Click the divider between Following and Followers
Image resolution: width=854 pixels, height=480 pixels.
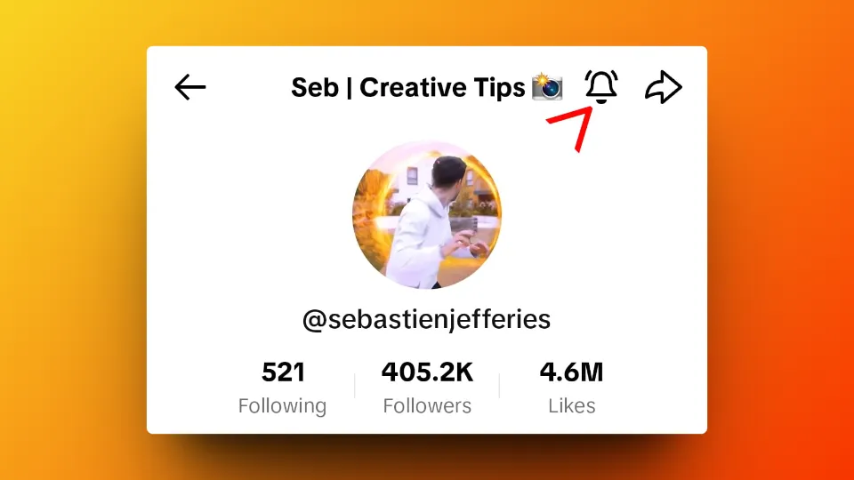point(355,386)
